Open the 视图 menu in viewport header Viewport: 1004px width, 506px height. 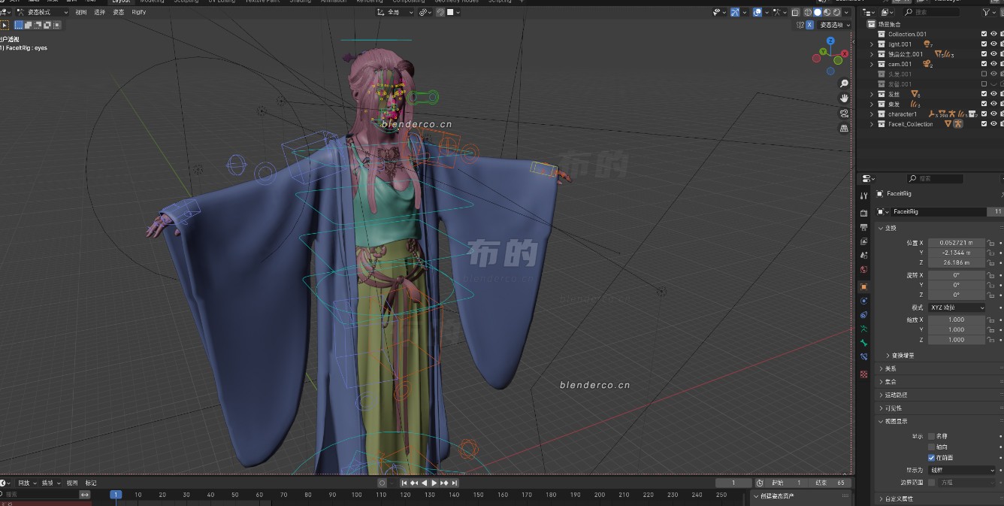coord(81,12)
